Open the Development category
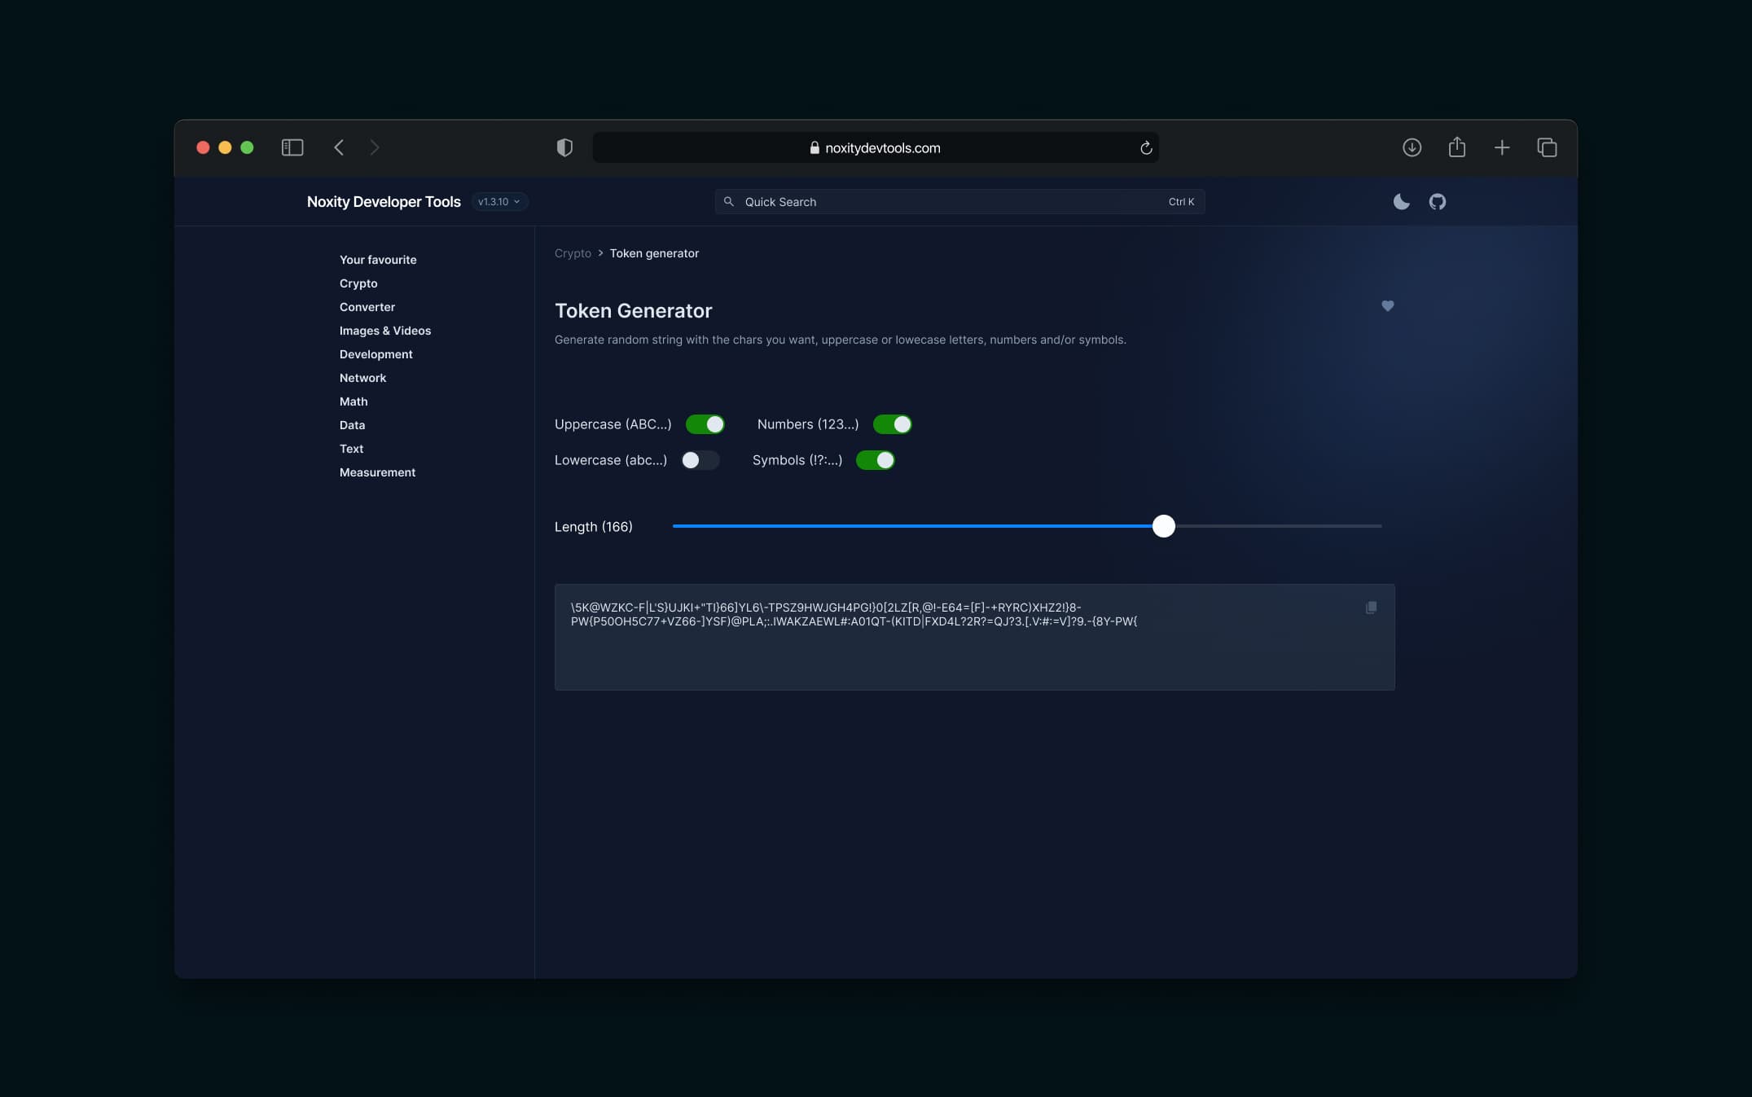Viewport: 1752px width, 1097px height. (376, 354)
